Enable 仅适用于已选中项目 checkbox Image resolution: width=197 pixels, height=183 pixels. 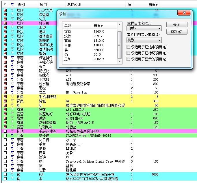(x=128, y=47)
